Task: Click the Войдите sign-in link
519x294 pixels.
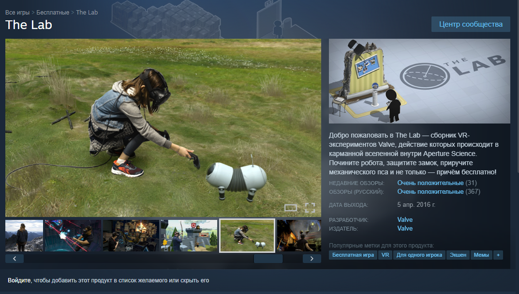Action: (19, 280)
